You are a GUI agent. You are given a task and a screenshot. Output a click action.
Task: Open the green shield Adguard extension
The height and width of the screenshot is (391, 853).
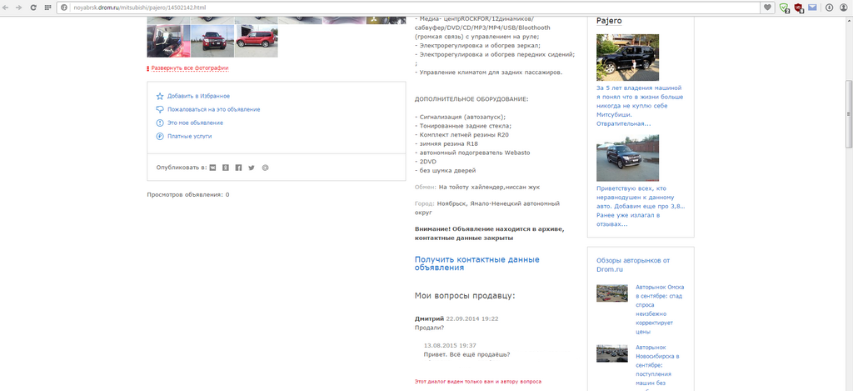pyautogui.click(x=784, y=8)
